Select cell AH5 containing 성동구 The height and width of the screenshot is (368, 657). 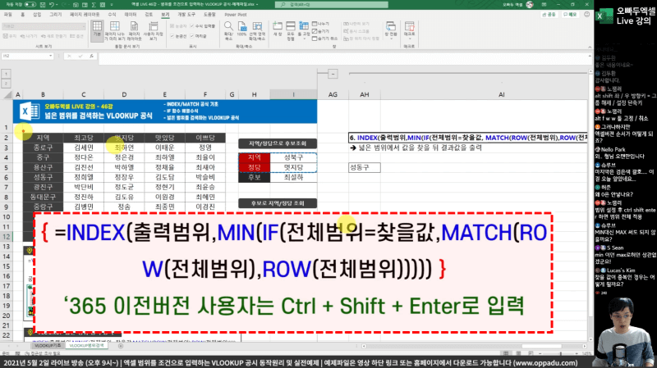tap(364, 167)
